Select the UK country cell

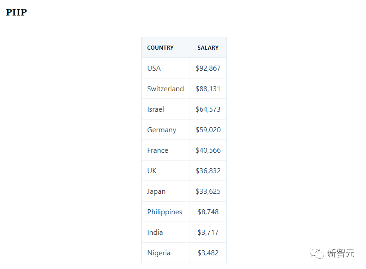152,171
